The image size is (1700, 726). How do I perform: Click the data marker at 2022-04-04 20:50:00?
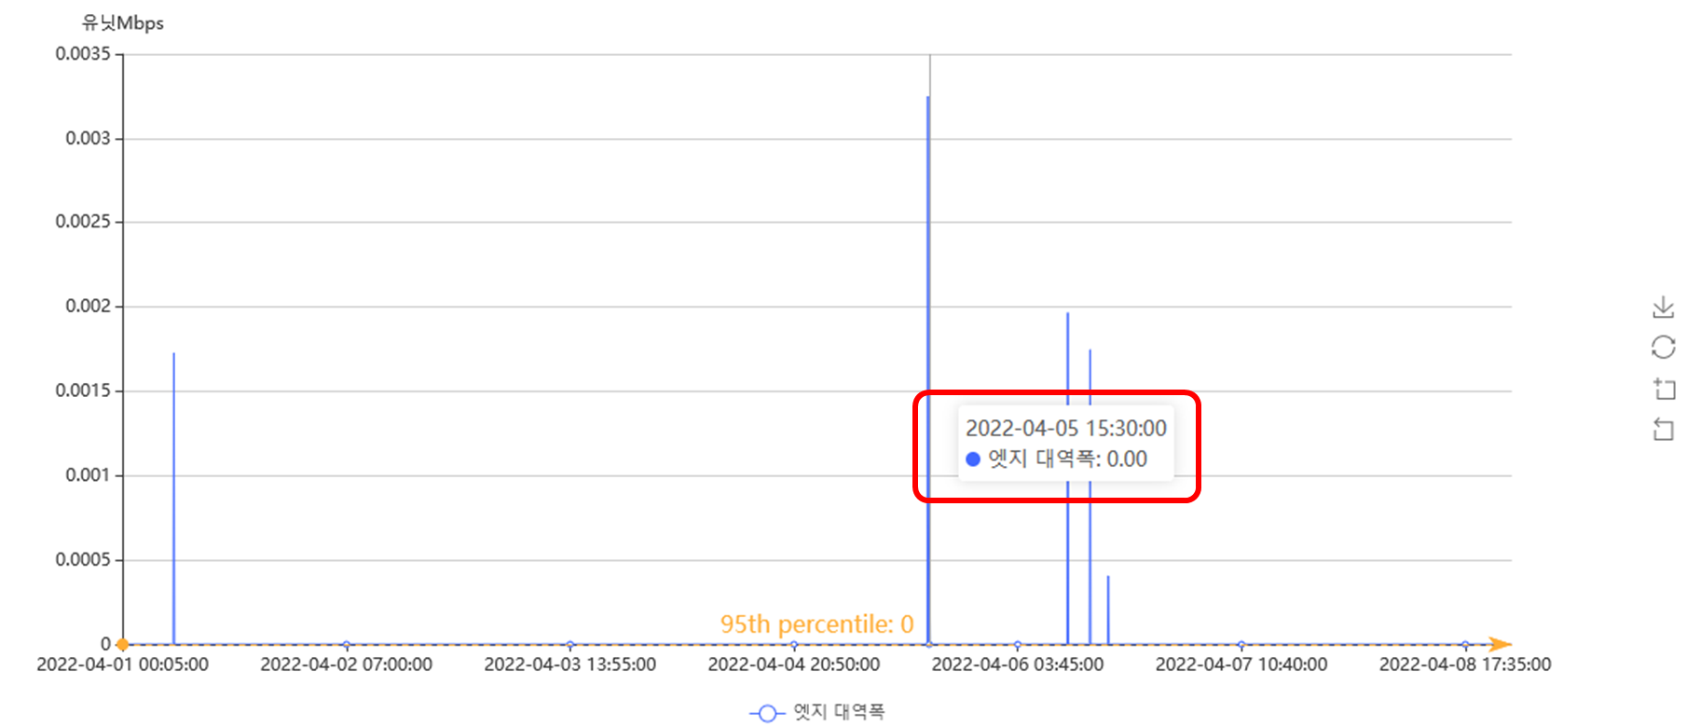[794, 644]
